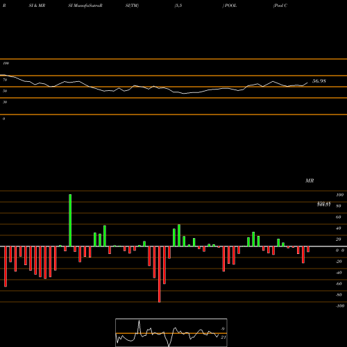Image resolution: width=347 pixels, height=347 pixels.
Task: Click the MR axis label -60
Action: pos(339,284)
